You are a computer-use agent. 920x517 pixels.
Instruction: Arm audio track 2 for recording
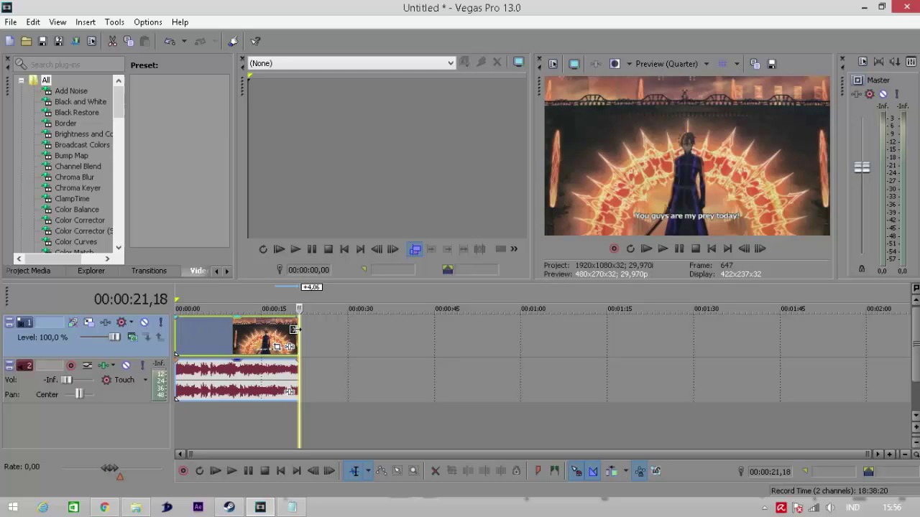[70, 365]
